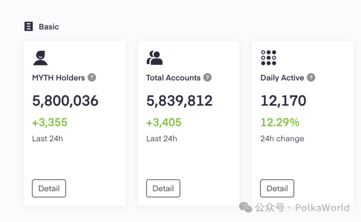Click the green +3,355 change figure
361x222 pixels.
[x=50, y=122]
